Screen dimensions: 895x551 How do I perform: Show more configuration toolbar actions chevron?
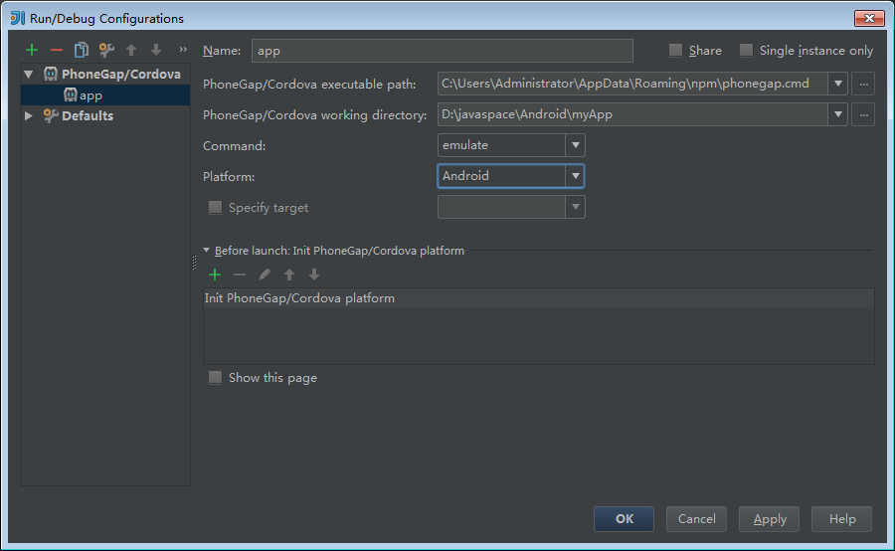[183, 50]
